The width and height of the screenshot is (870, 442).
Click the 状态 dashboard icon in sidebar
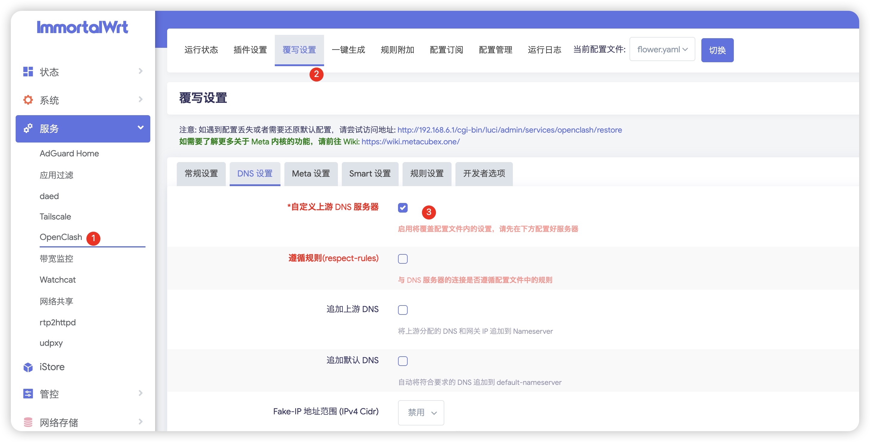point(28,72)
